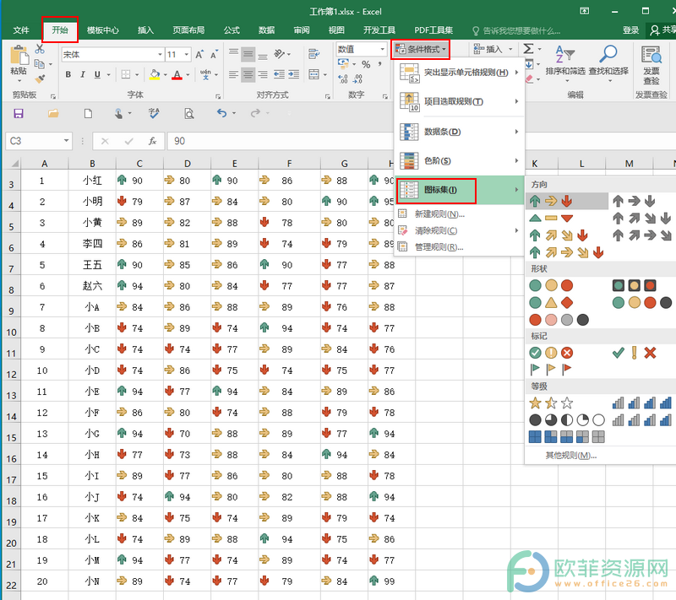The height and width of the screenshot is (600, 676).
Task: Click the Decrease Indent icon
Action: [x=279, y=74]
